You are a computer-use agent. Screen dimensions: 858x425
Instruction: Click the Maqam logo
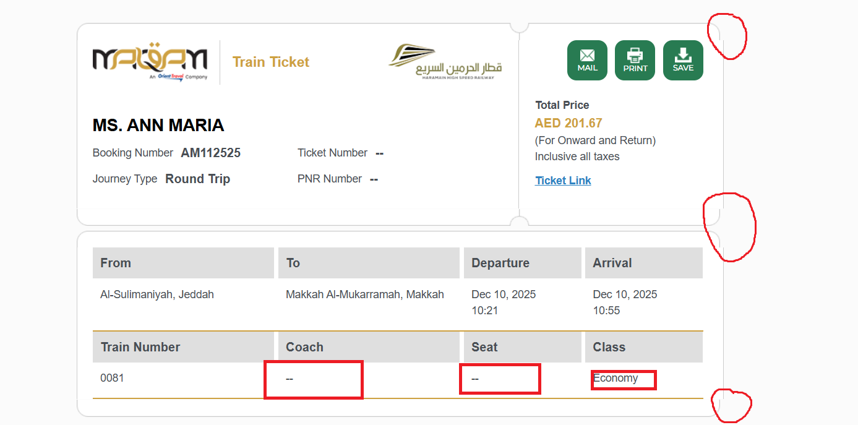150,62
